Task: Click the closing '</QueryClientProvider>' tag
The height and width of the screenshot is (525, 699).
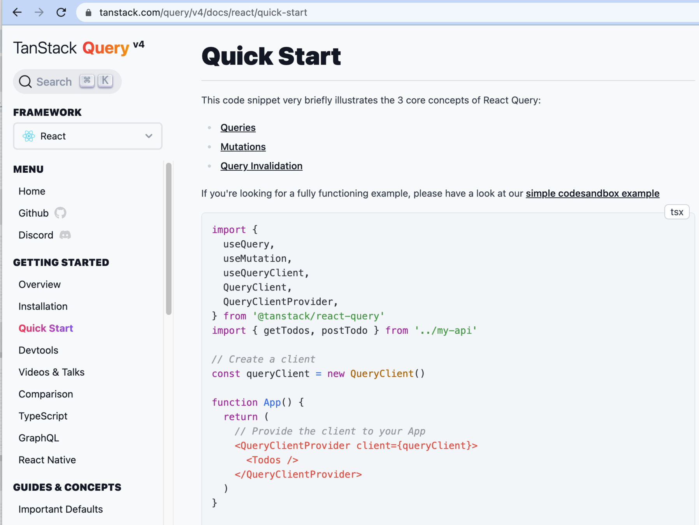Action: tap(298, 474)
